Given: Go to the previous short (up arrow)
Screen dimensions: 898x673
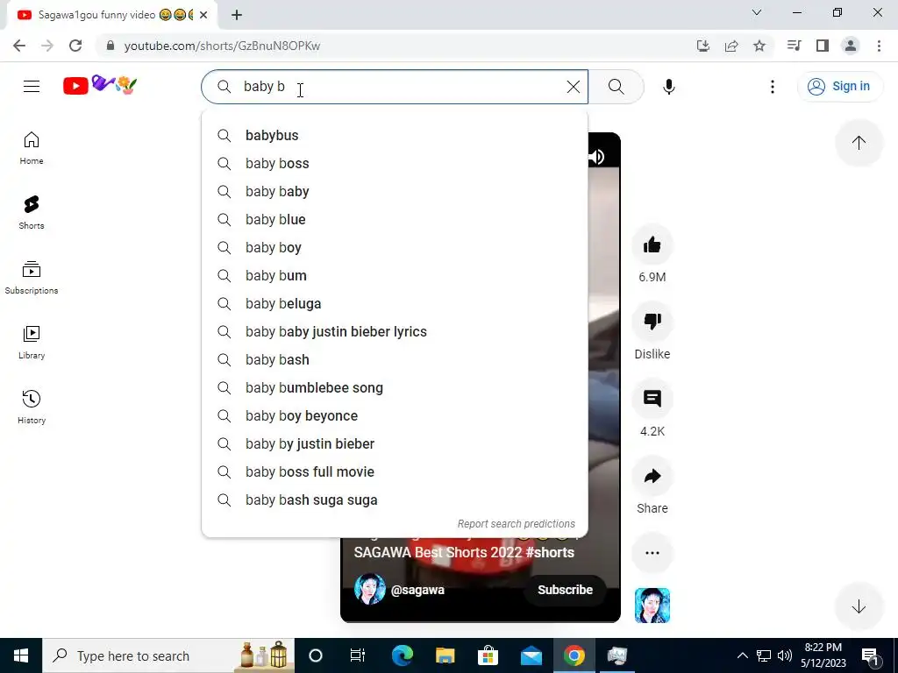Looking at the screenshot, I should click(859, 143).
